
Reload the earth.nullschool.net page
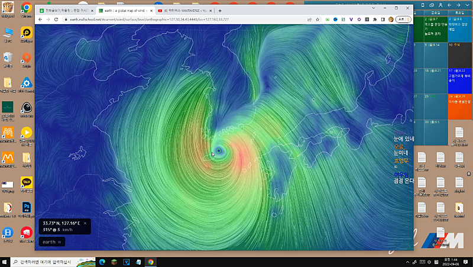point(57,20)
